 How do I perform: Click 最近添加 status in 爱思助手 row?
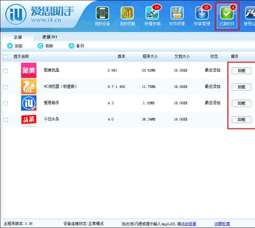point(212,103)
